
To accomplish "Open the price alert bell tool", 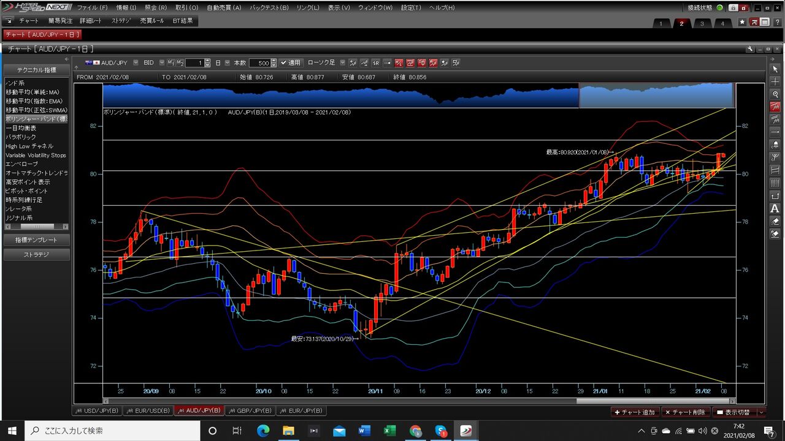I will click(775, 145).
